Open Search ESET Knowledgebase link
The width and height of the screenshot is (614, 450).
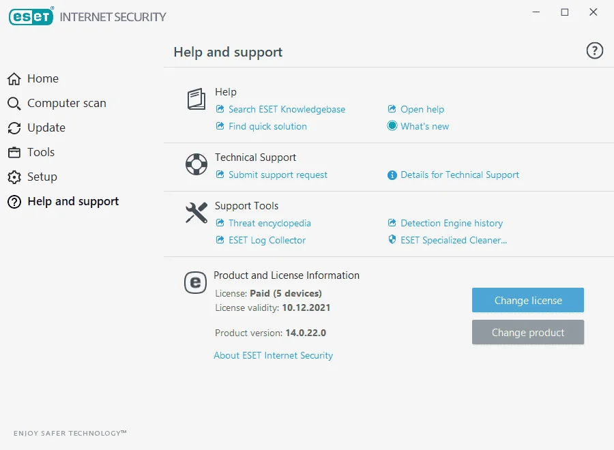click(287, 109)
